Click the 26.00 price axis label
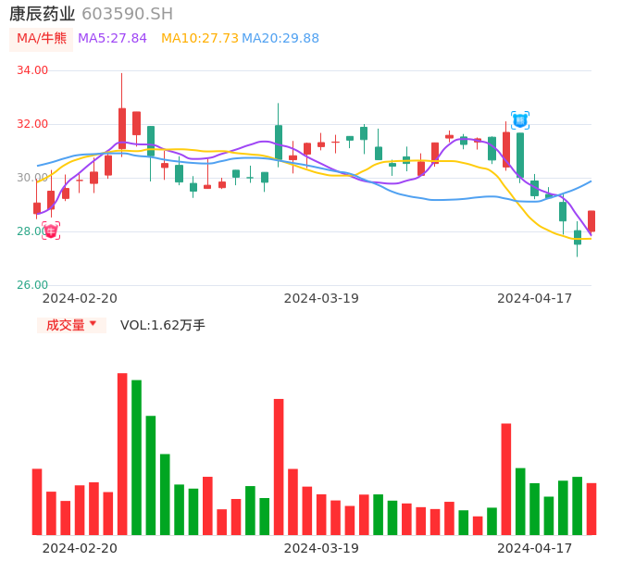Image resolution: width=635 pixels, height=561 pixels. coord(32,285)
